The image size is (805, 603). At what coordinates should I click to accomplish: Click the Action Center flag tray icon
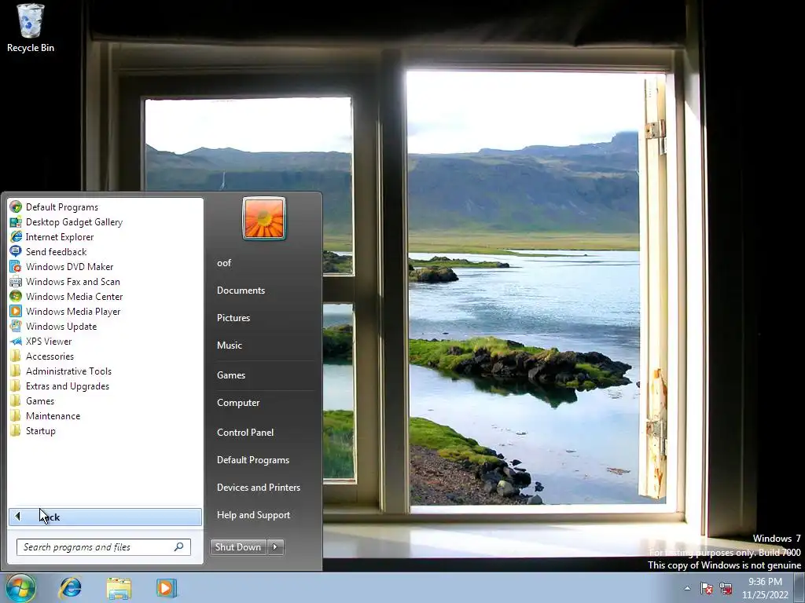click(x=707, y=588)
